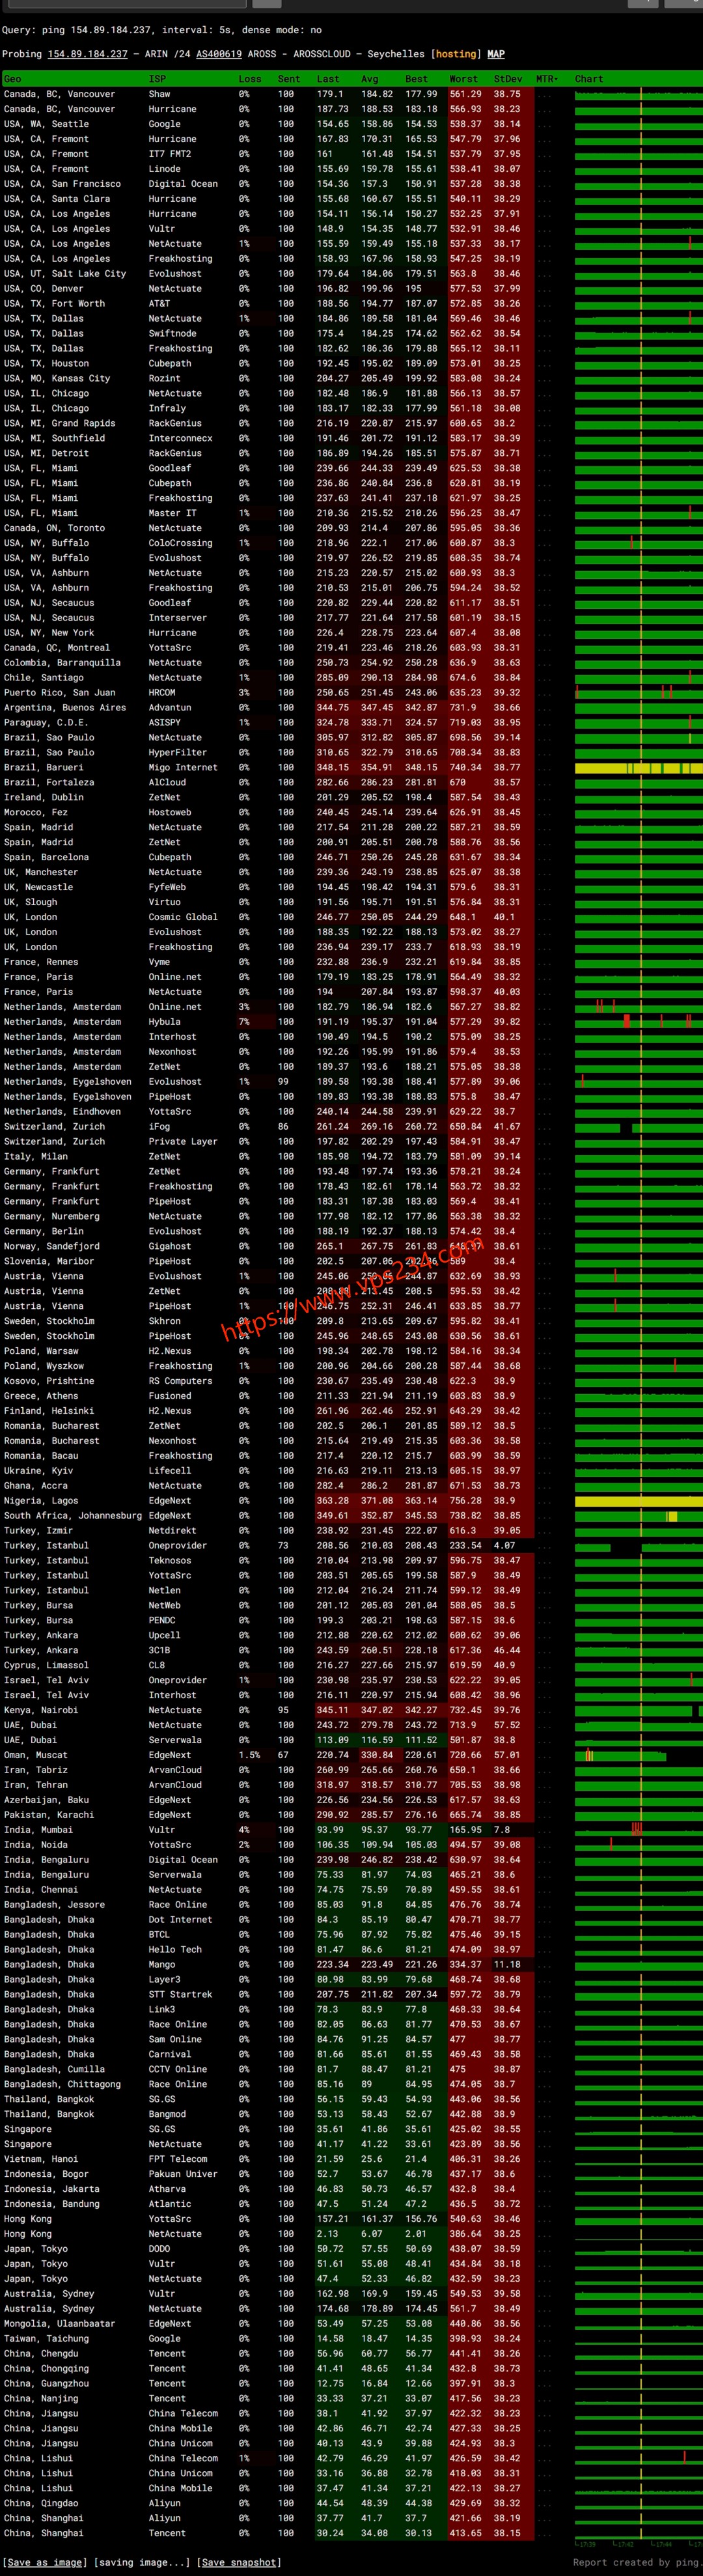Sort table by Geo column header
Screen dimensions: 703x2576
(x=13, y=79)
